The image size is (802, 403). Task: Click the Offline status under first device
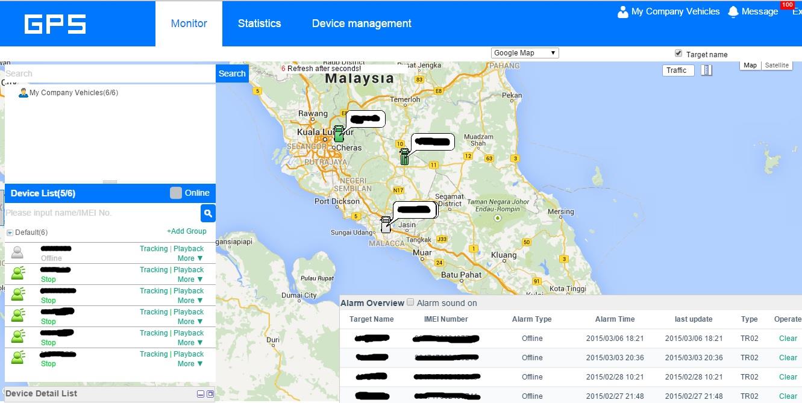51,258
